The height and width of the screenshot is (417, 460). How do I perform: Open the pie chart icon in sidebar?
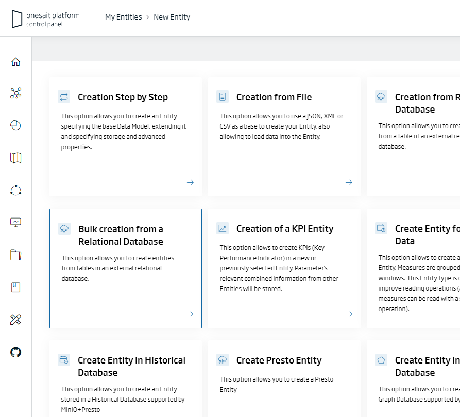coord(16,125)
